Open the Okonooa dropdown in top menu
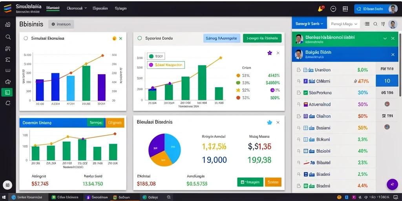 (x=77, y=8)
